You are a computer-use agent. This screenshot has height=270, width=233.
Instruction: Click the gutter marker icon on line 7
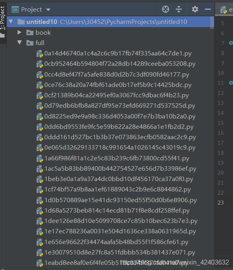point(231,43)
